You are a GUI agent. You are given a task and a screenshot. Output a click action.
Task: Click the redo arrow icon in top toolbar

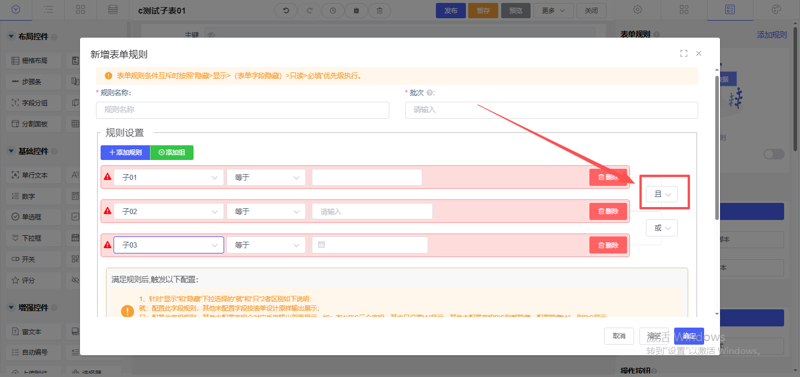click(x=309, y=11)
